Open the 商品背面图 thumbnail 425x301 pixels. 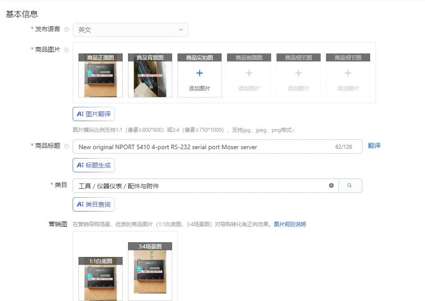[150, 76]
